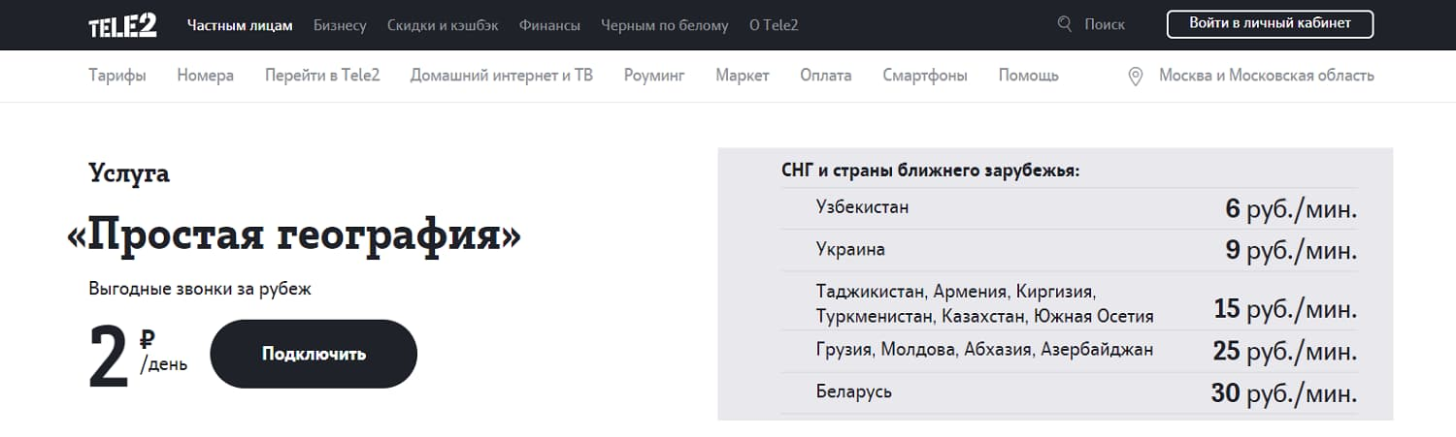
Task: Select Частным лицам tab
Action: tap(240, 25)
